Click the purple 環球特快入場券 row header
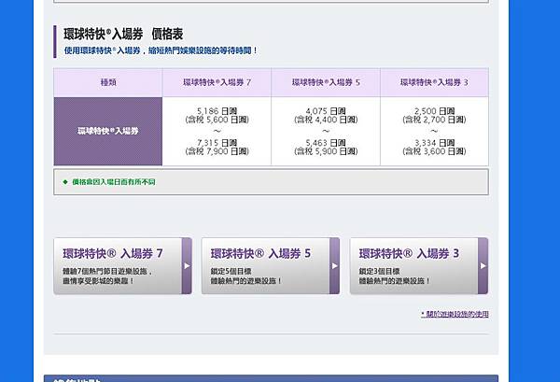The image size is (560, 382). pyautogui.click(x=108, y=131)
